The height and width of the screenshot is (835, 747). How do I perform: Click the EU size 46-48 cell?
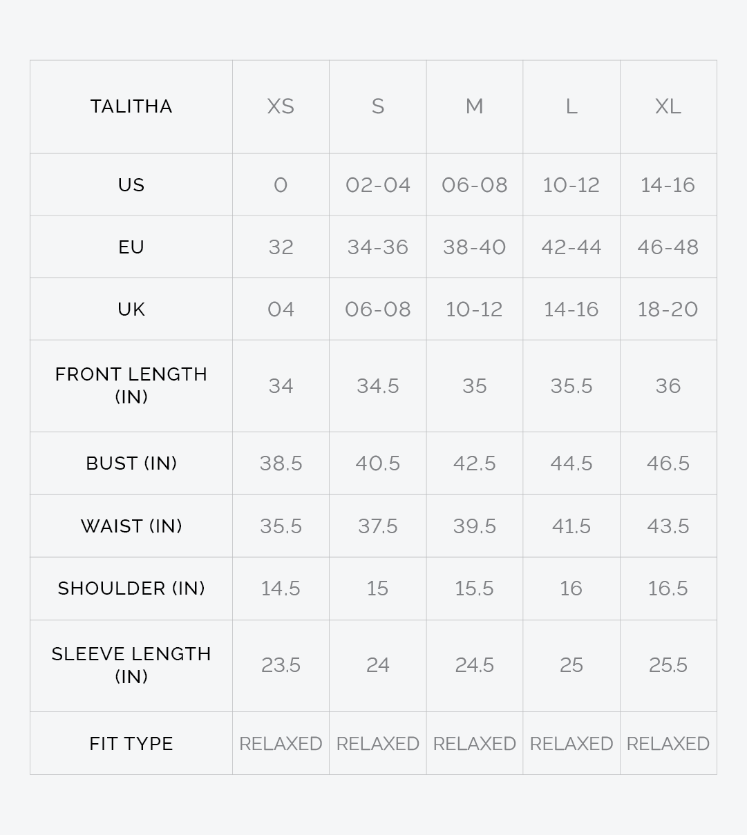(x=668, y=247)
